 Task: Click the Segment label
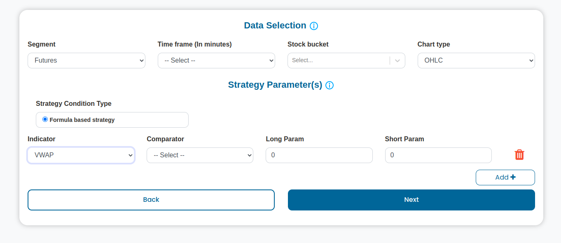pyautogui.click(x=42, y=44)
